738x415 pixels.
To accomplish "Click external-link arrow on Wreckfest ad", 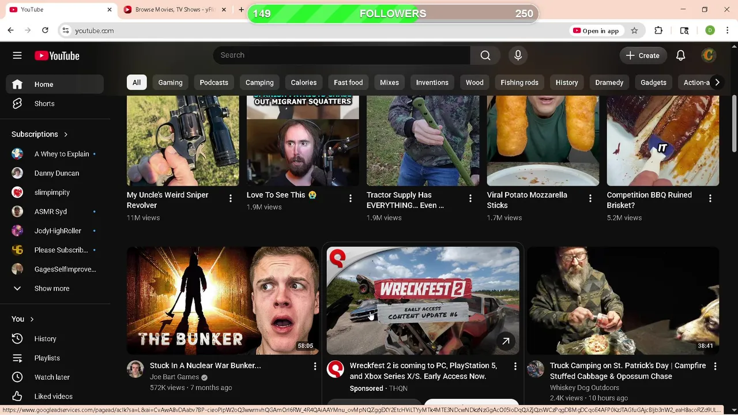I will [x=506, y=341].
